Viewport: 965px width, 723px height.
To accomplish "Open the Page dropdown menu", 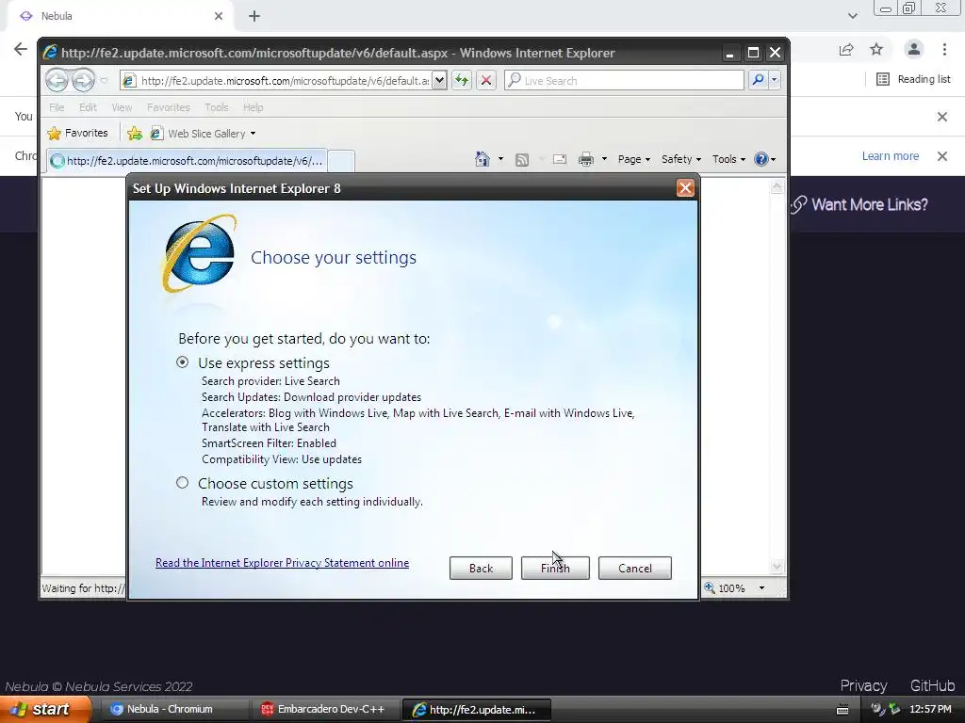I will pos(634,159).
